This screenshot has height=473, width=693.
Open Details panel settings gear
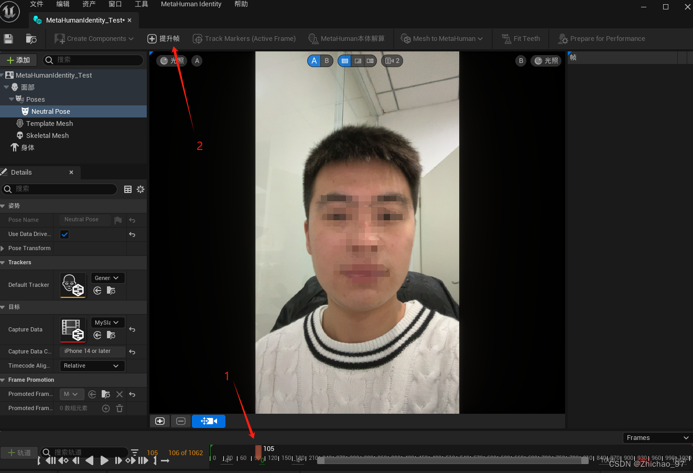pos(140,189)
